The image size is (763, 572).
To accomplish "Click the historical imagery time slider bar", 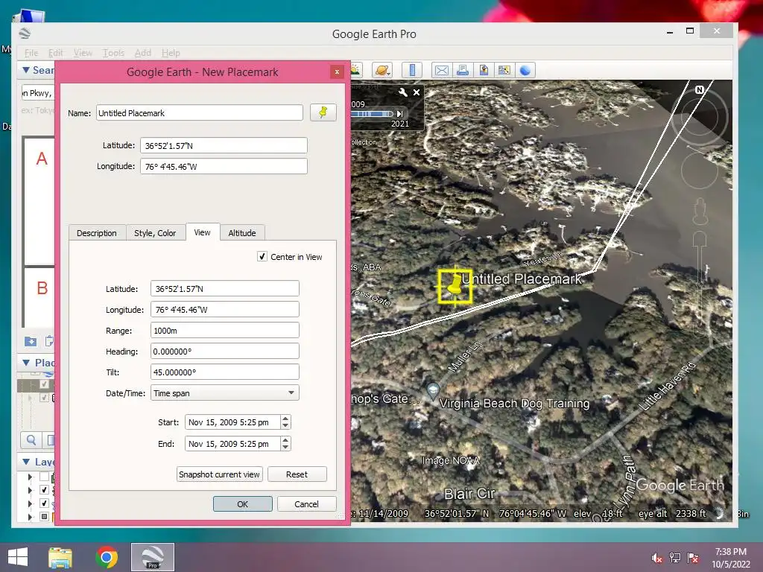I will [x=372, y=114].
